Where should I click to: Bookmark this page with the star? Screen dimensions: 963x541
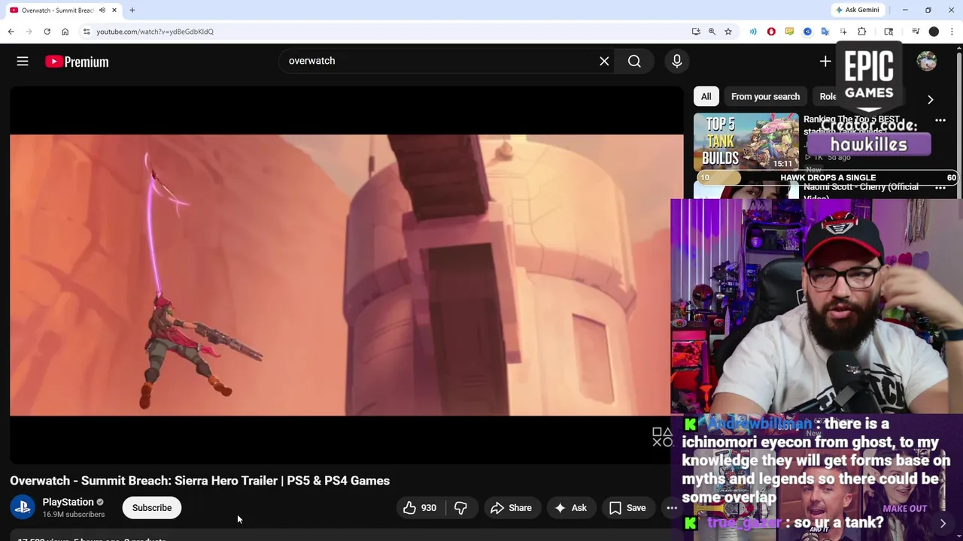pyautogui.click(x=728, y=32)
